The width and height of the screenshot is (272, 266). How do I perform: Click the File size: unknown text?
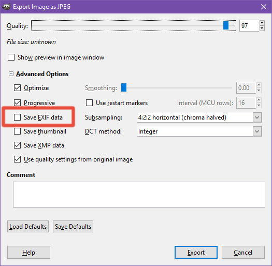pos(31,42)
